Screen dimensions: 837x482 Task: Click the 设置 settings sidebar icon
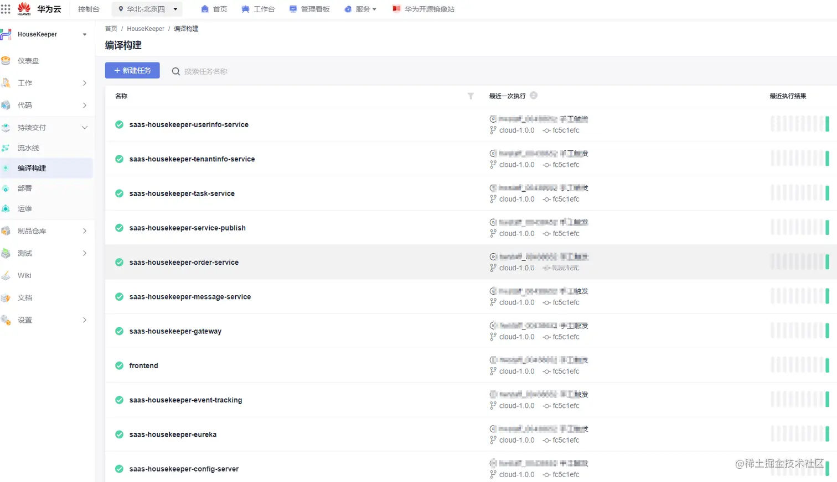[6, 320]
